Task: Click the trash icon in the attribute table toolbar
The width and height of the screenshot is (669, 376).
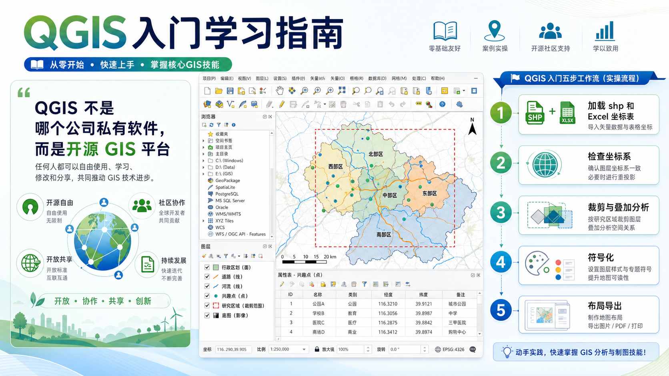Action: (x=354, y=284)
